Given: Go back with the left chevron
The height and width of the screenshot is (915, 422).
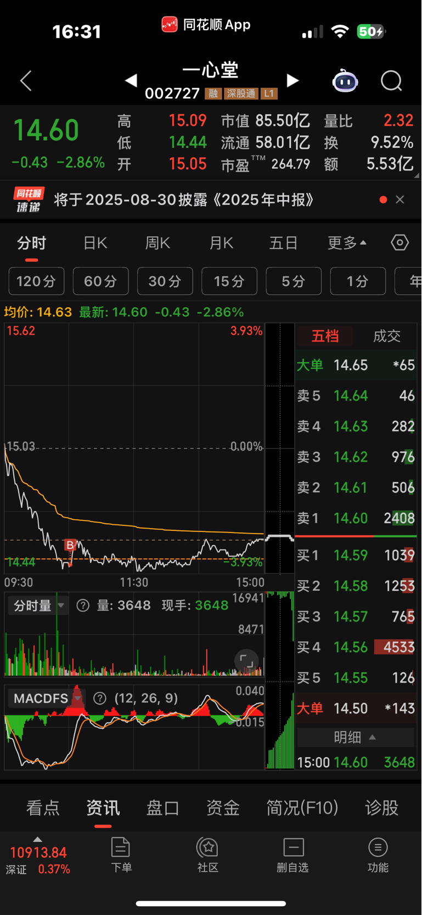Looking at the screenshot, I should pos(26,81).
